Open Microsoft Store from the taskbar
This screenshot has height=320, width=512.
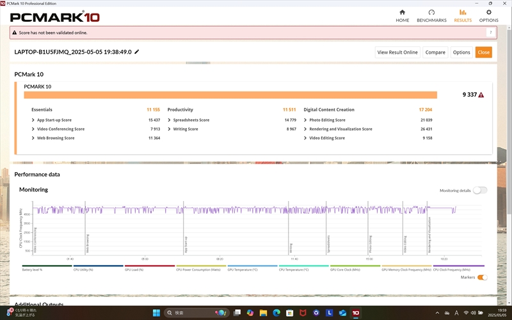point(290,313)
